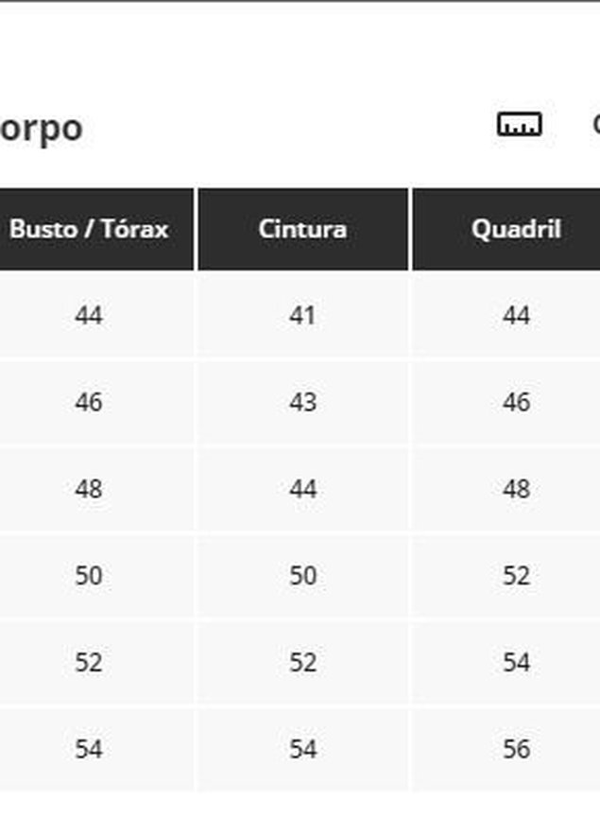This screenshot has height=818, width=600.
Task: Click Quadril value 46
Action: click(517, 402)
